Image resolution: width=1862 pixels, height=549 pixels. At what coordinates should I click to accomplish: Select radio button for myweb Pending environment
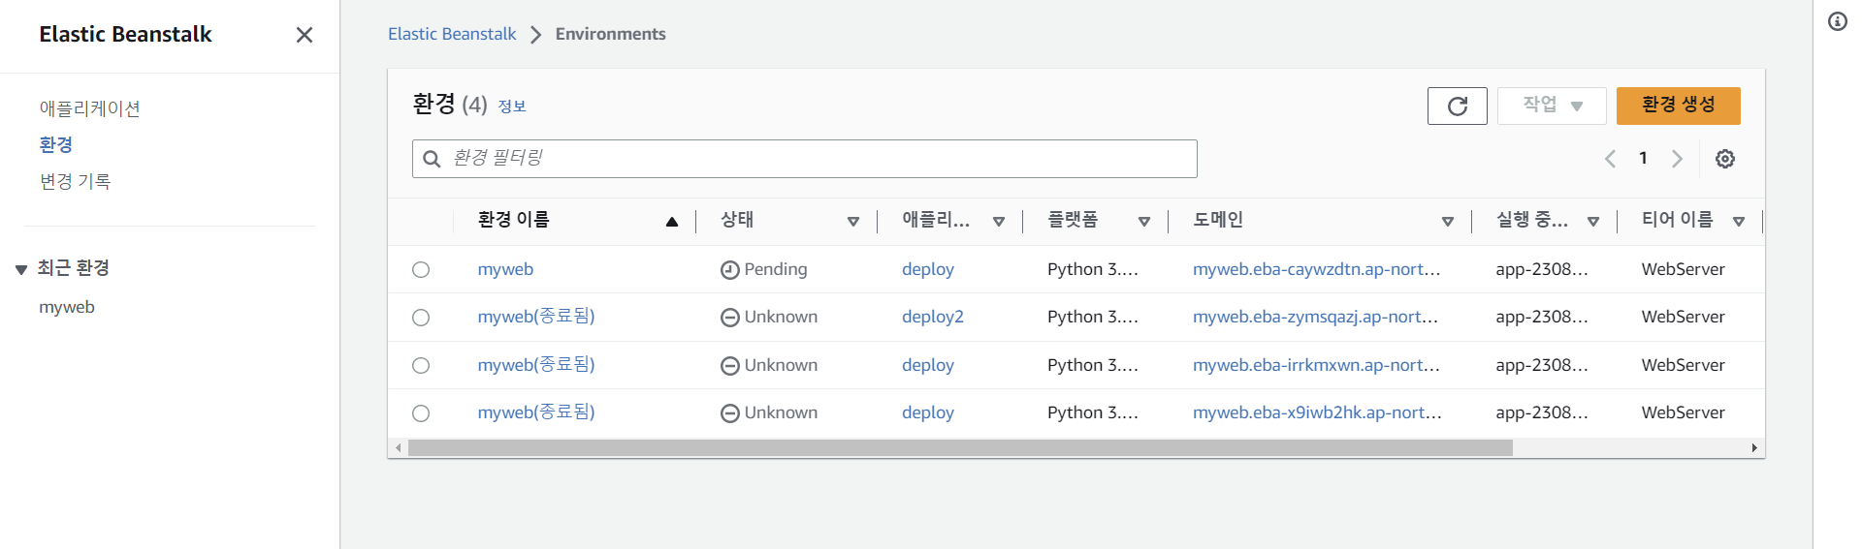(421, 269)
